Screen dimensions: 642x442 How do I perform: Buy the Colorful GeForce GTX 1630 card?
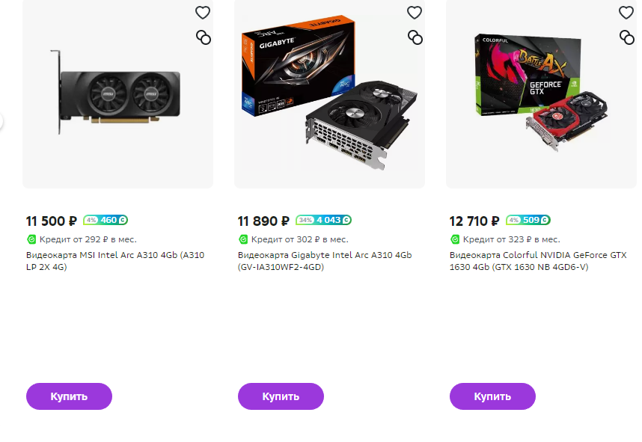[x=492, y=396]
